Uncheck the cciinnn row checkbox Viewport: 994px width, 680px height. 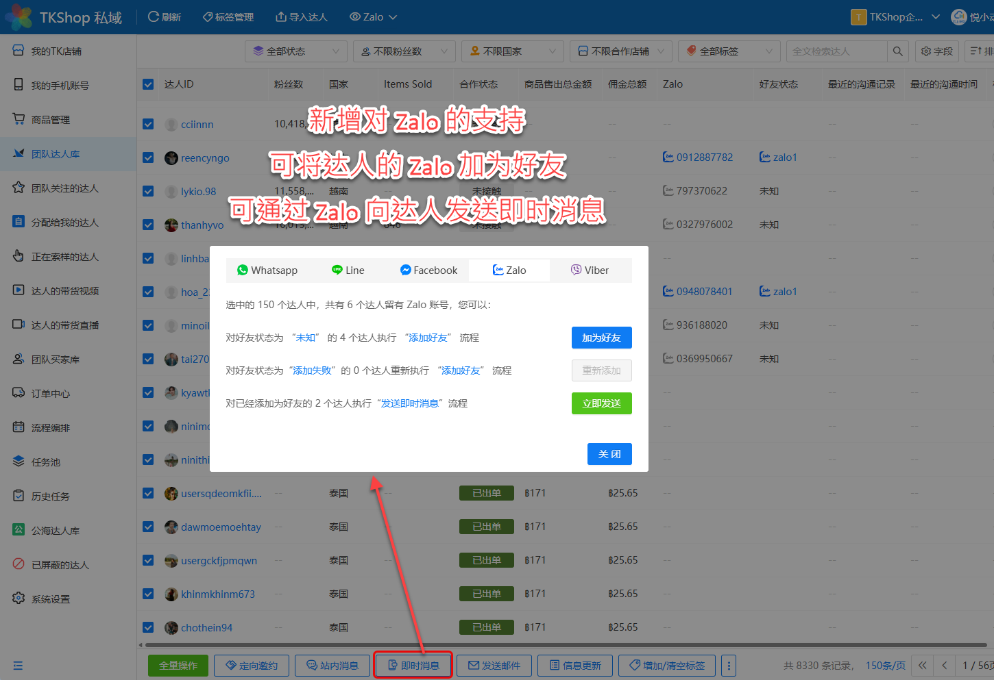point(148,124)
